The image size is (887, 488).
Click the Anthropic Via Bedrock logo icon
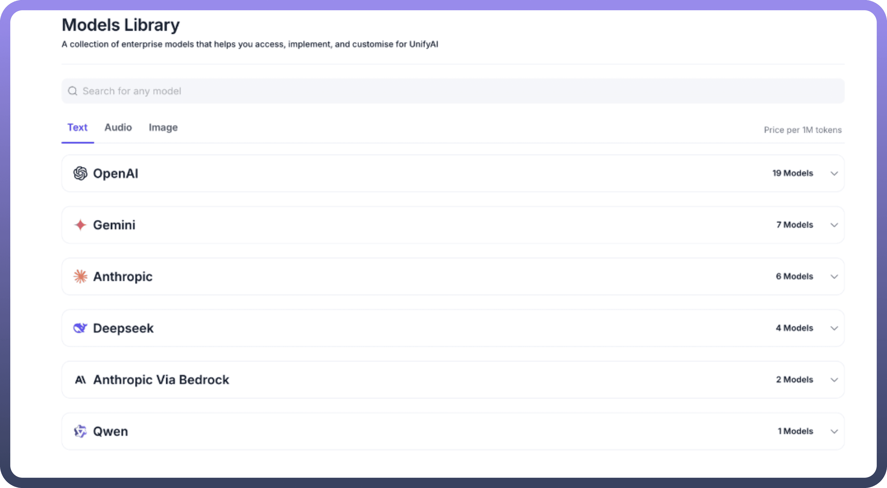pos(80,380)
